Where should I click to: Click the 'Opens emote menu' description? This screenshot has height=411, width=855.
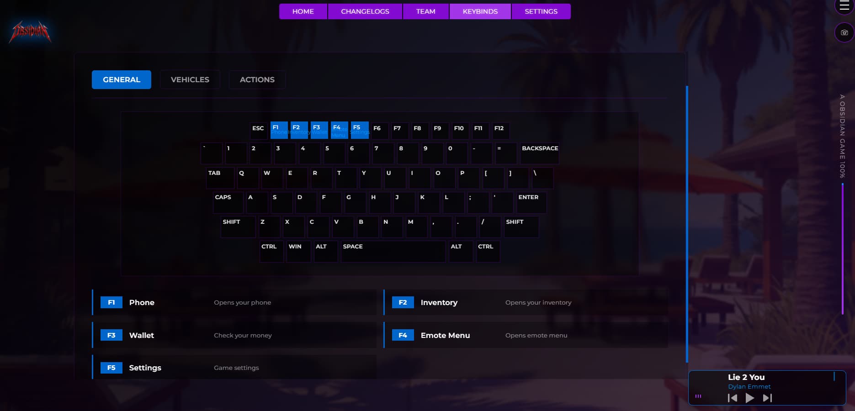click(536, 335)
